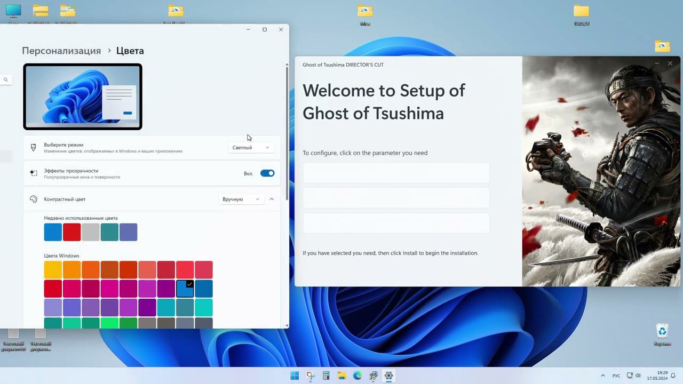Viewport: 683px width, 384px height.
Task: Open the volume icon in system tray
Action: tap(638, 375)
